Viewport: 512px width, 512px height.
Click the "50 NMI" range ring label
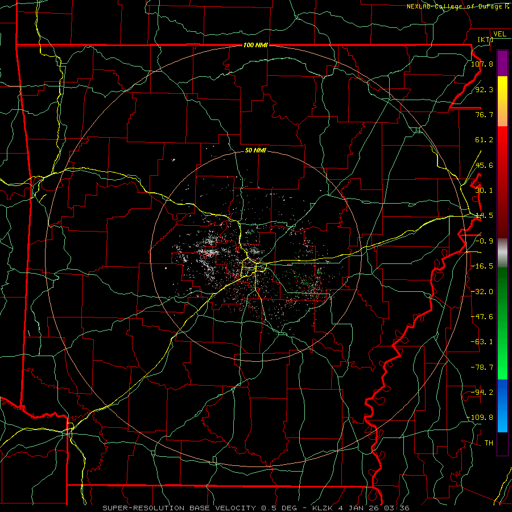(255, 150)
